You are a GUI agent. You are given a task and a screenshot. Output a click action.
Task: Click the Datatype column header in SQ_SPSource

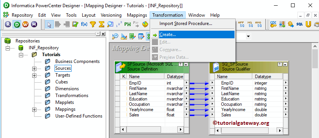(267, 77)
